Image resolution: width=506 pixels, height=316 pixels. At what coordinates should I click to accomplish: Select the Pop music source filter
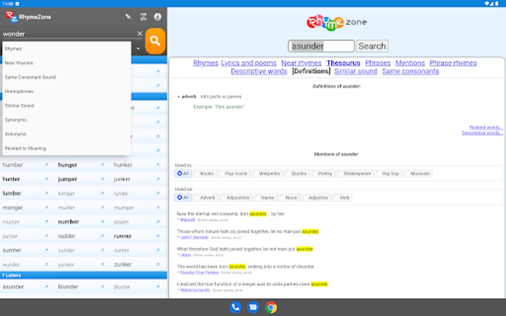tap(233, 173)
